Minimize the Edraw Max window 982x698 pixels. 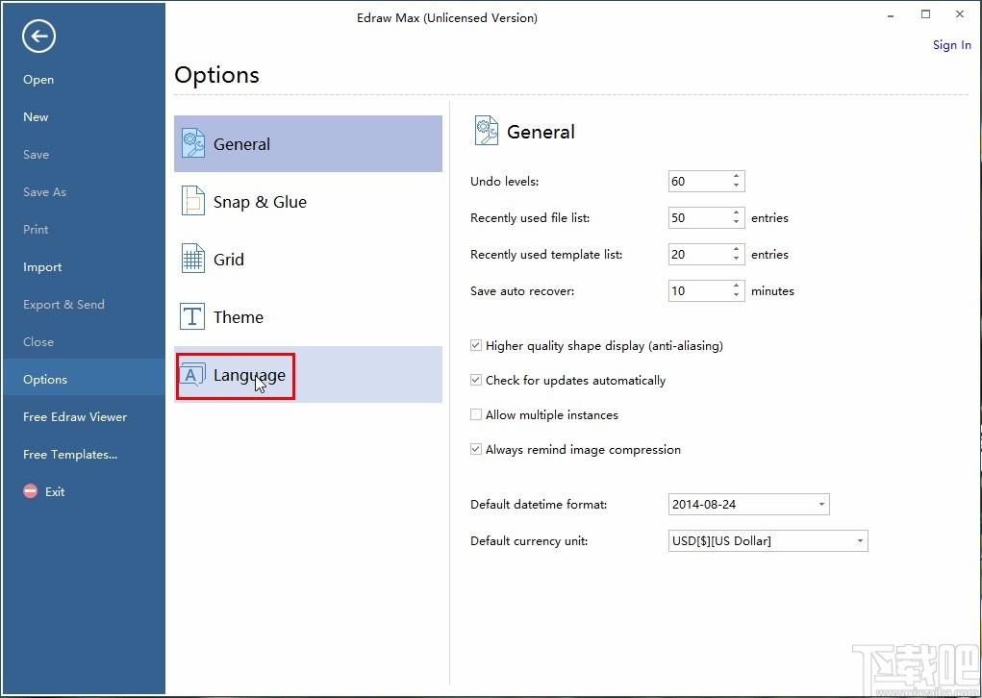(890, 15)
